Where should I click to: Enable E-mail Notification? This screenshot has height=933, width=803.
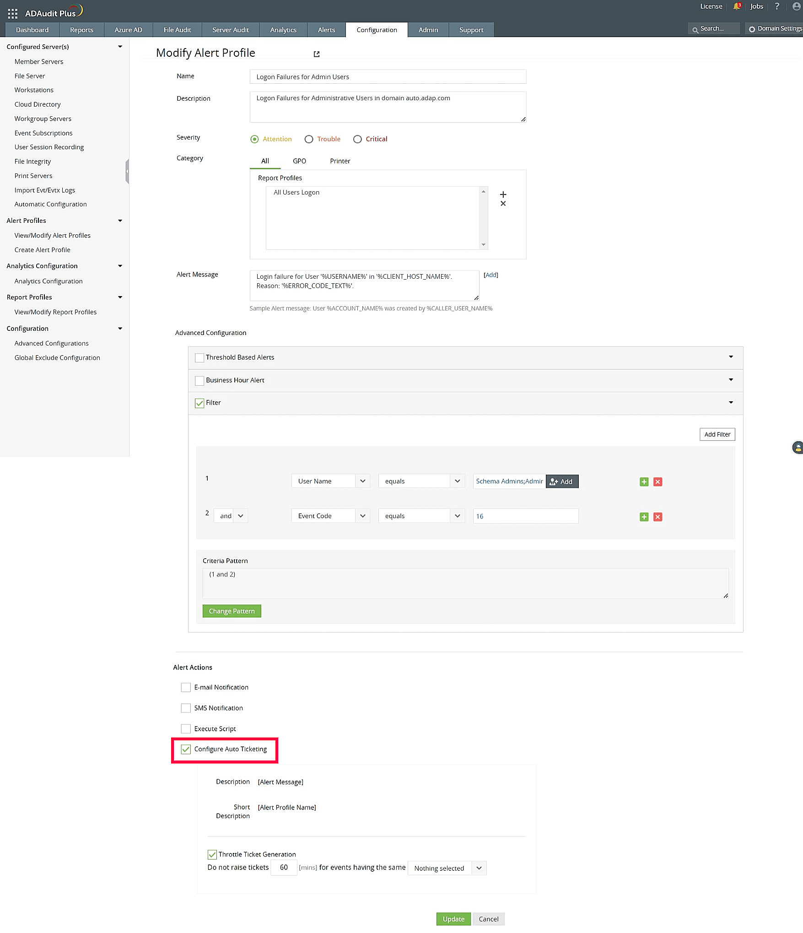pyautogui.click(x=185, y=687)
